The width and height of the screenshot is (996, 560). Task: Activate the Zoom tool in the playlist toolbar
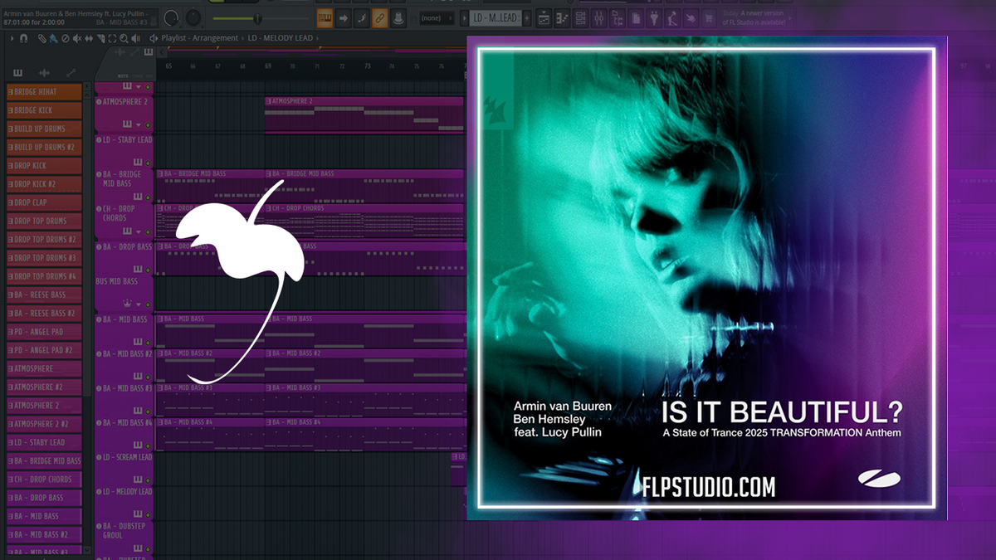(x=124, y=38)
